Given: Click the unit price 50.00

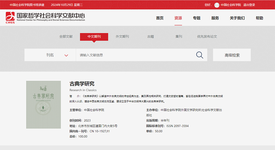Looking at the screenshot, I should coord(159,131).
